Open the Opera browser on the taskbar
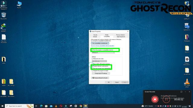 point(61,106)
